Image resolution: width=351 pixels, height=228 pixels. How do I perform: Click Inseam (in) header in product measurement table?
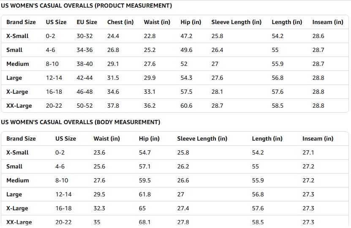[328, 22]
